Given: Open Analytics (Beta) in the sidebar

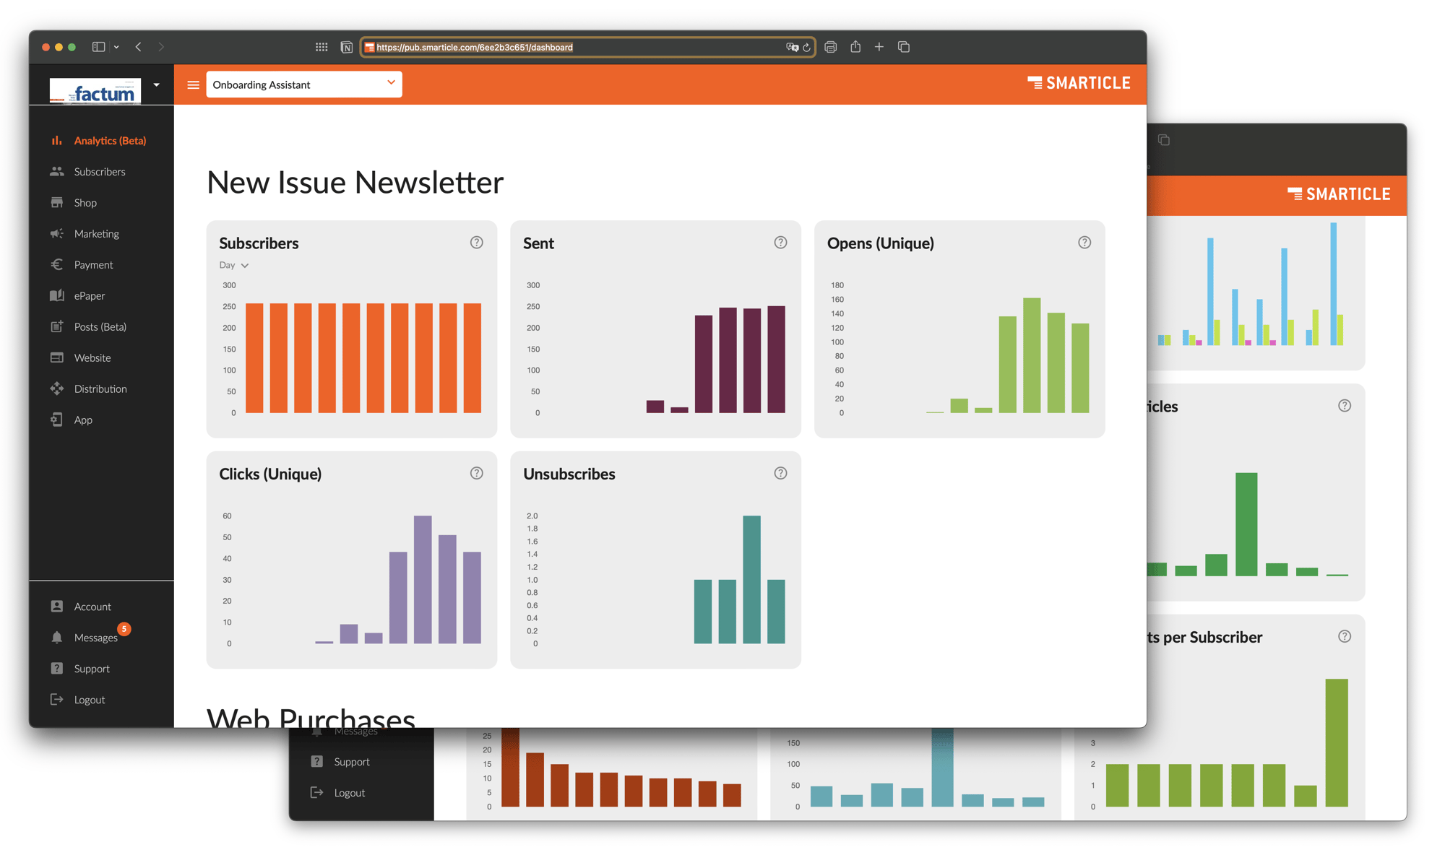Looking at the screenshot, I should coord(99,141).
